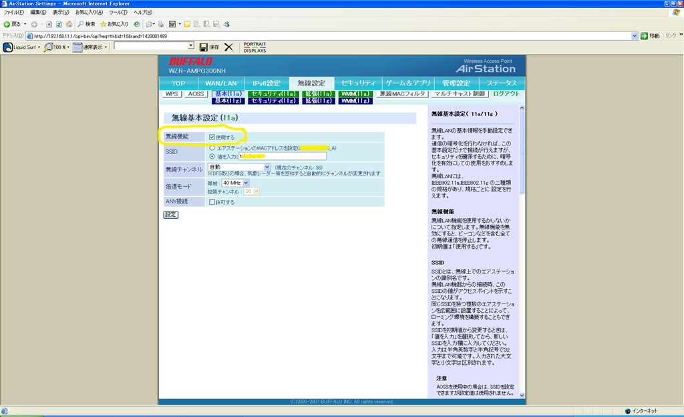Open the 無線MACフィルタ page

coord(402,93)
